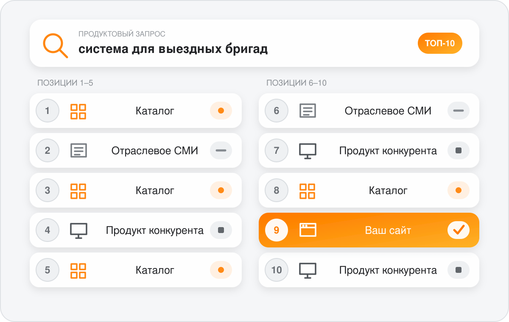Click the Каталог label in row 1
Image resolution: width=509 pixels, height=322 pixels.
click(155, 111)
